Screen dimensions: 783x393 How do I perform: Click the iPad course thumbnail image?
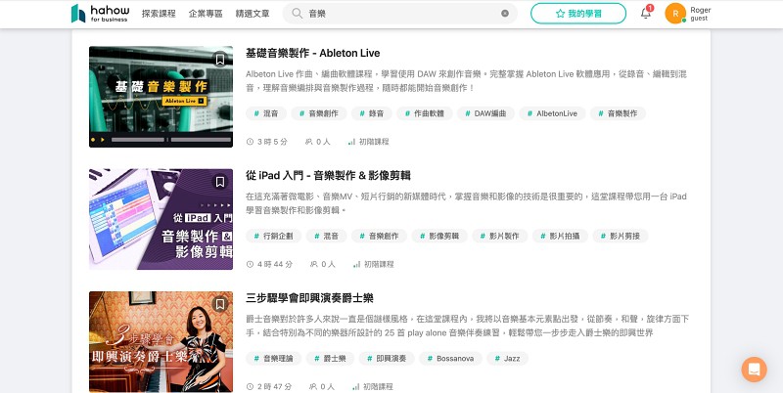tap(161, 219)
